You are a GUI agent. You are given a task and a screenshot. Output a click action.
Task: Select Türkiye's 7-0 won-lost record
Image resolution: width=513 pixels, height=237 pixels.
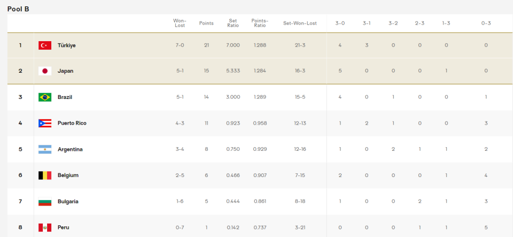[x=180, y=45]
